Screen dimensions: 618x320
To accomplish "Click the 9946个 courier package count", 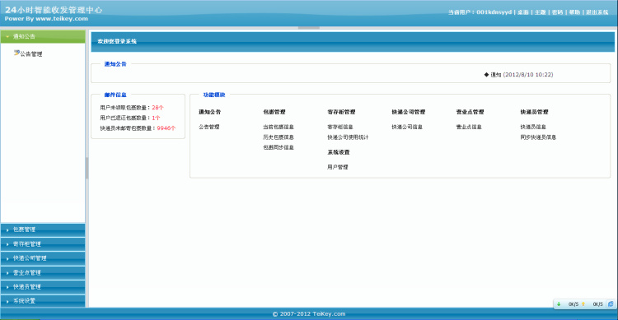I will 166,128.
